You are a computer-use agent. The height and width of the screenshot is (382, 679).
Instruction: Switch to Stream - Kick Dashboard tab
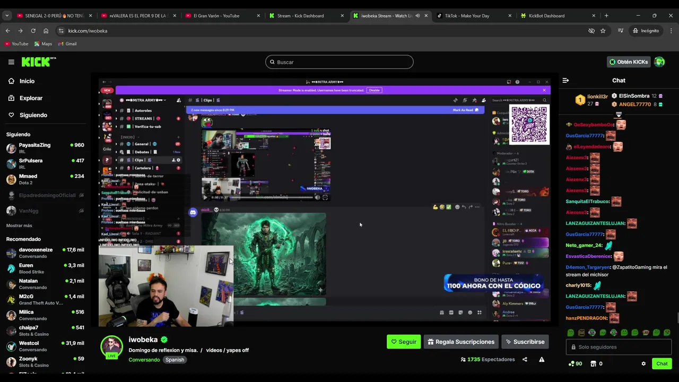pyautogui.click(x=307, y=16)
